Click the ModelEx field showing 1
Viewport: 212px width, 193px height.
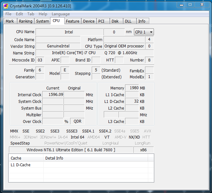149,77
